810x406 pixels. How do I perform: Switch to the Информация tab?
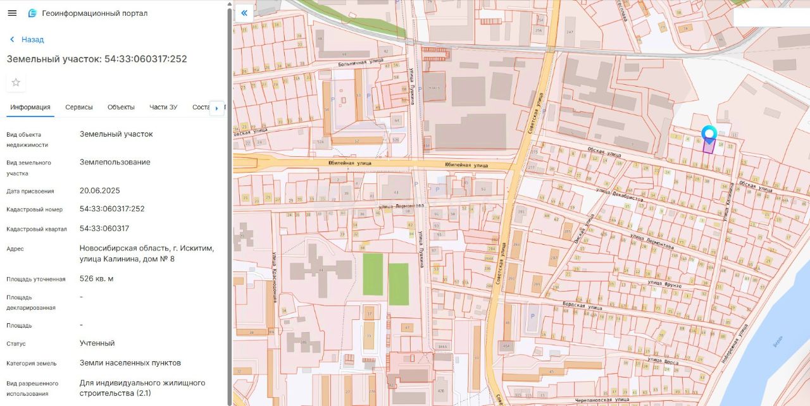tap(30, 107)
